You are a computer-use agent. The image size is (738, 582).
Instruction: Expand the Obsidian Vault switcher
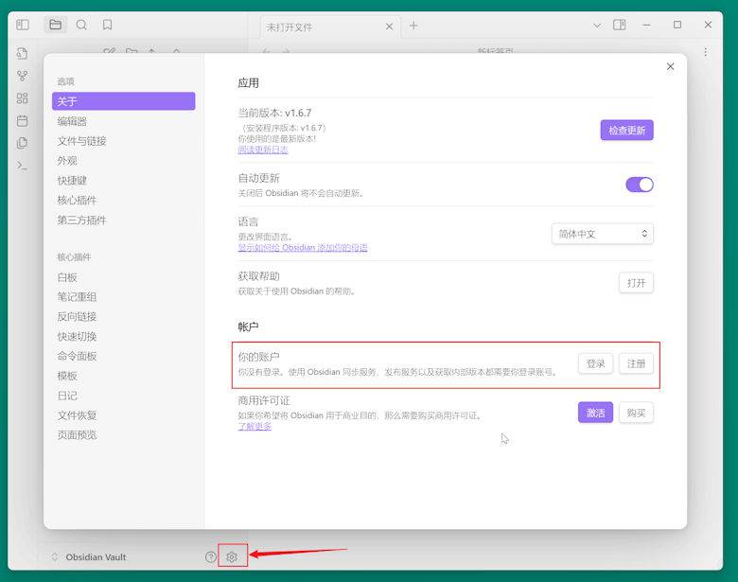click(89, 557)
